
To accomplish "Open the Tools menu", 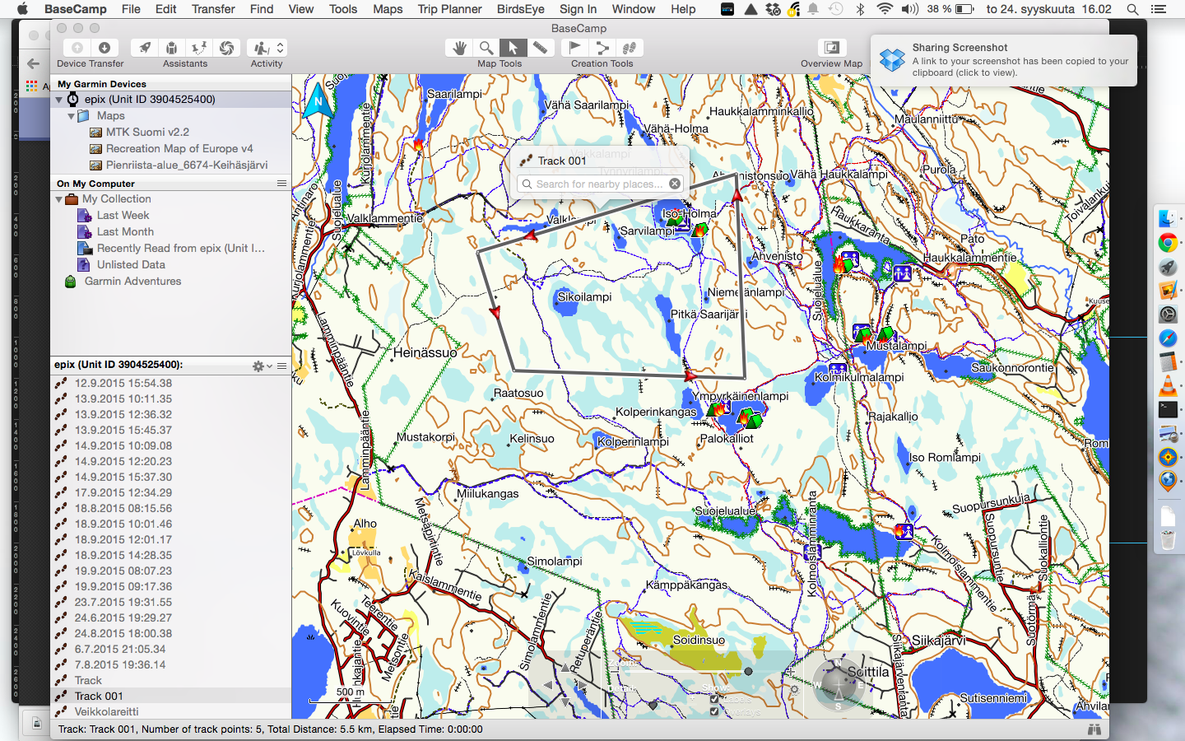I will [x=343, y=9].
